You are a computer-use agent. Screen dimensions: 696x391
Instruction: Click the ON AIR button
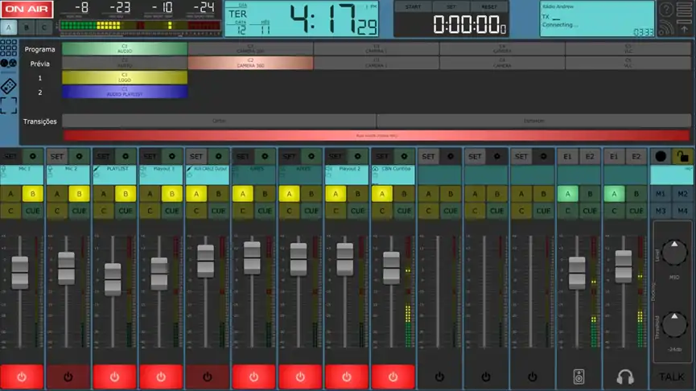coord(27,10)
